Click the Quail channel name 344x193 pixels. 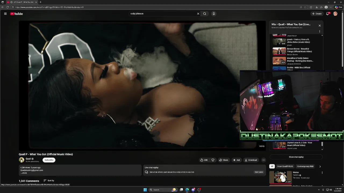coord(28,159)
